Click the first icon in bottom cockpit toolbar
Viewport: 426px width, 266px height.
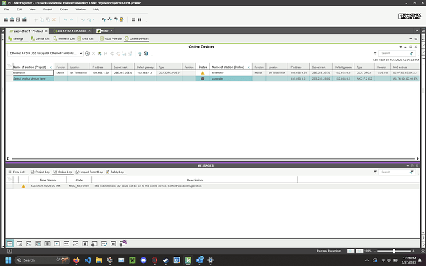(10, 244)
